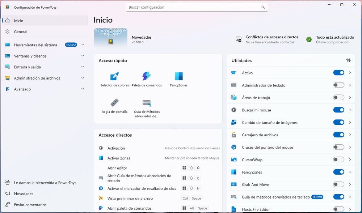This screenshot has width=362, height=213.
Task: Click the Administración de archivos folder icon
Action: click(x=7, y=78)
